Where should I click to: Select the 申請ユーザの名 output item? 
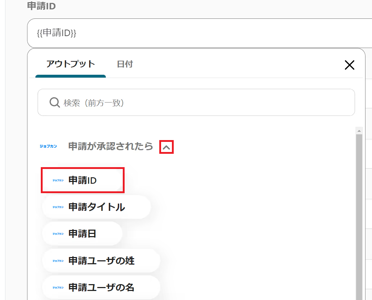[x=101, y=287]
